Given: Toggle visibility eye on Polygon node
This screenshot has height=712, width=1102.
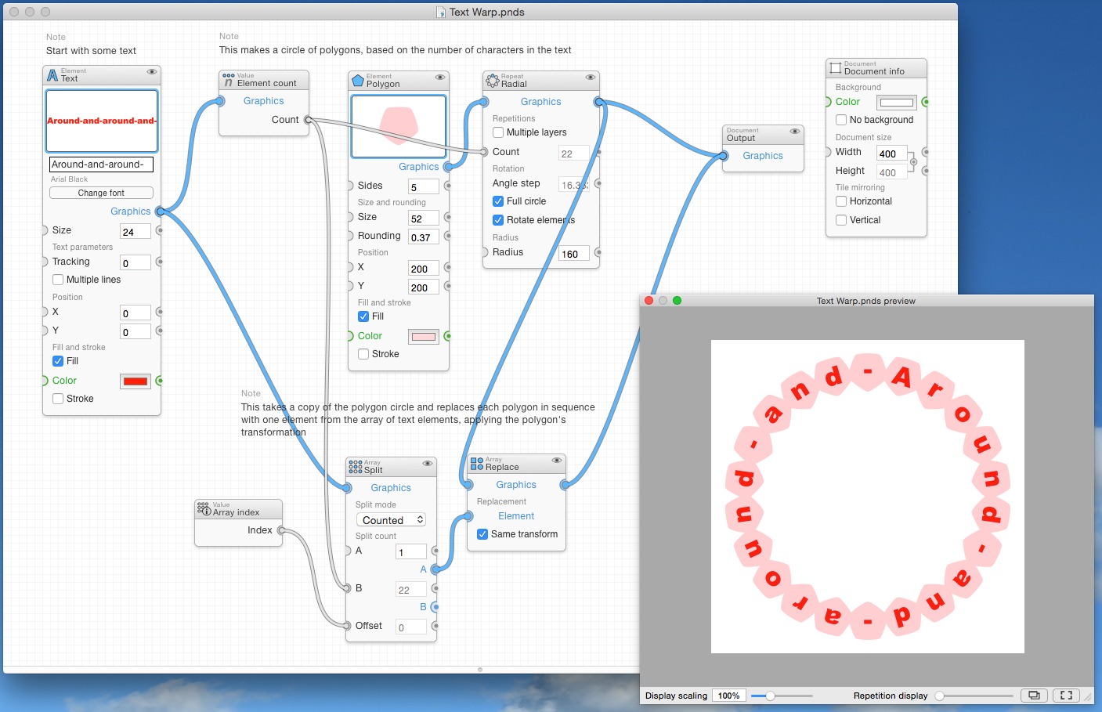Looking at the screenshot, I should pos(440,78).
